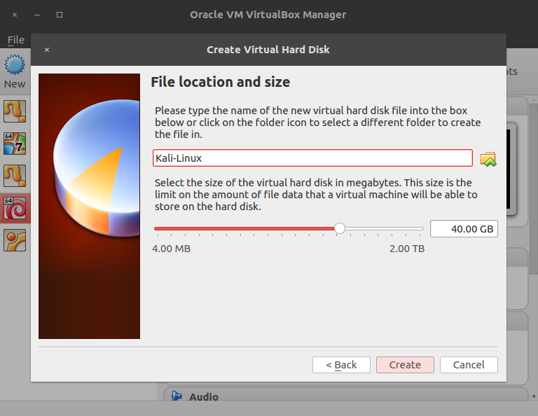538x416 pixels.
Task: Click the 40.00 GB size field
Action: coord(464,229)
